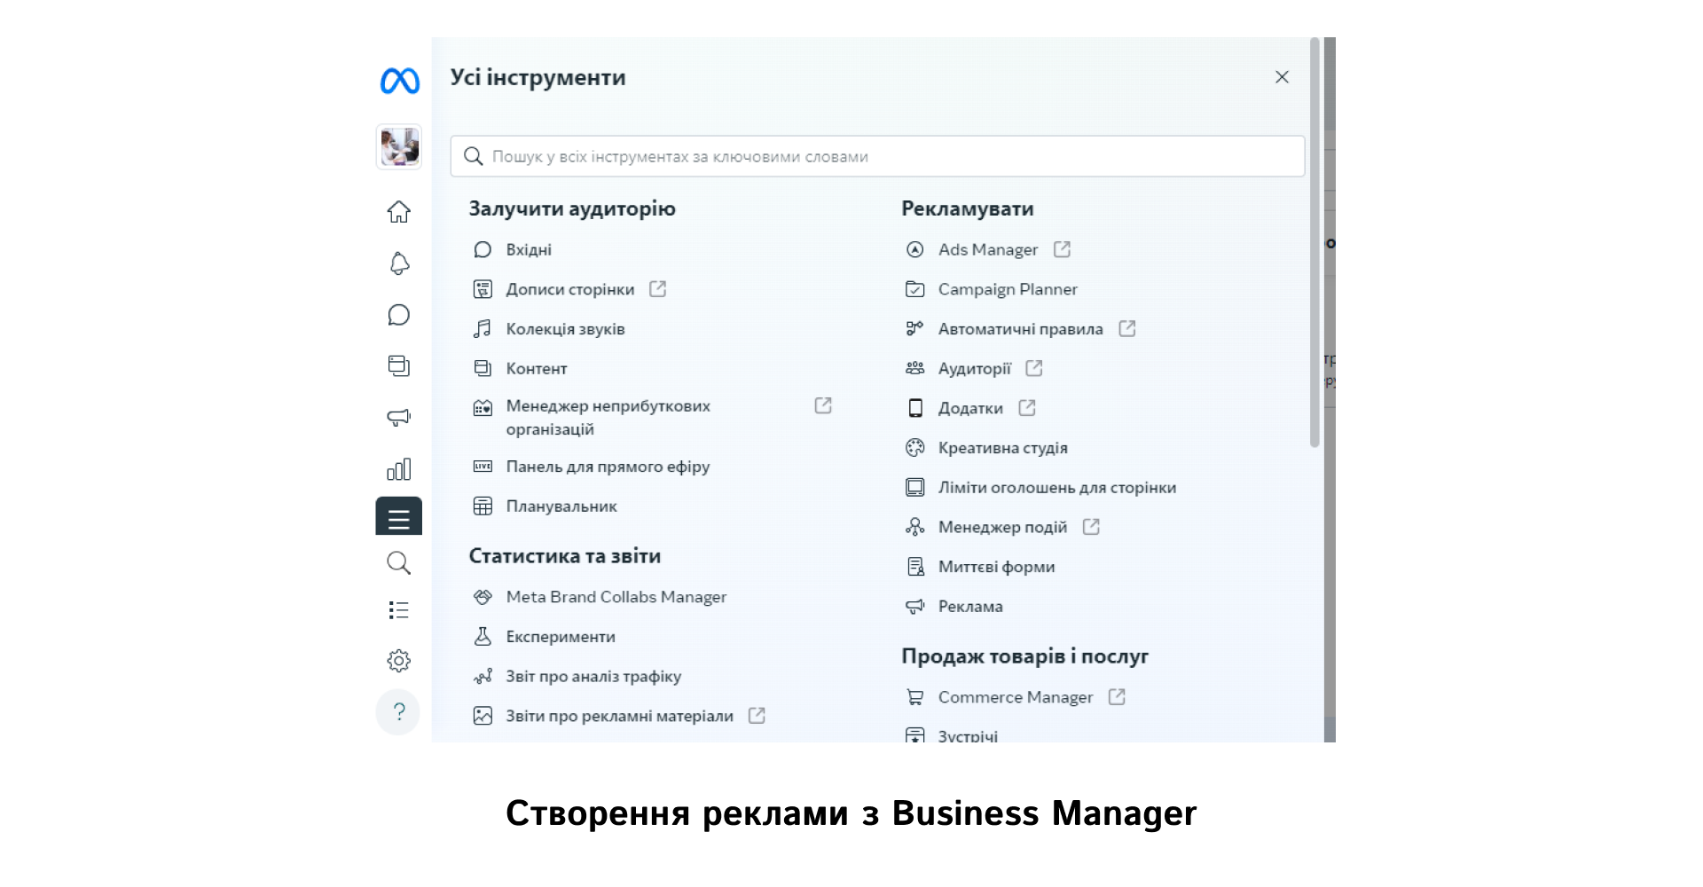Open Settings gear in sidebar
This screenshot has width=1703, height=887.
pyautogui.click(x=399, y=661)
